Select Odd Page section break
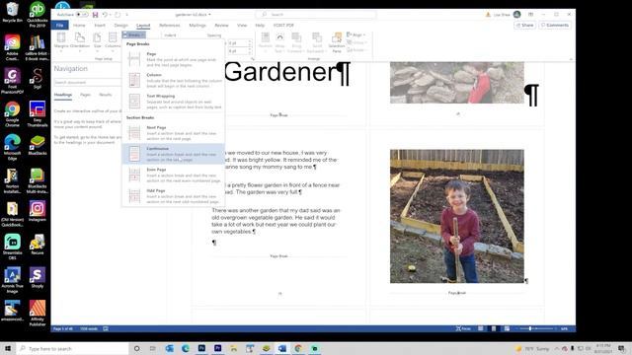632x355 pixels. click(174, 196)
